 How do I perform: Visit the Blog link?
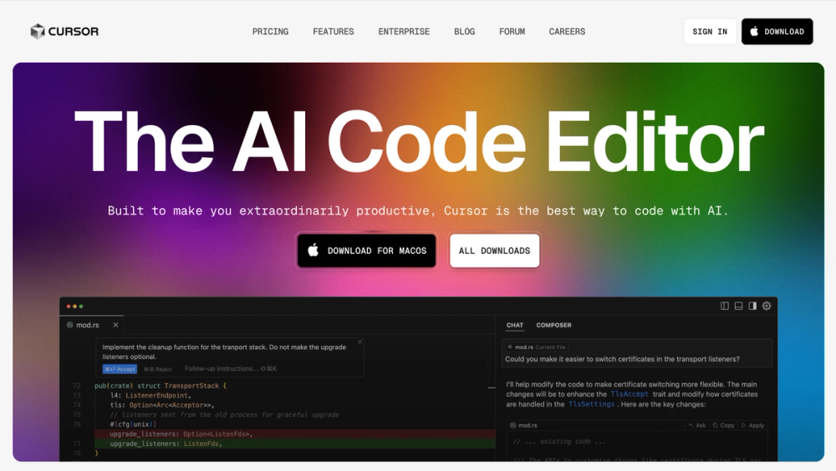point(464,32)
